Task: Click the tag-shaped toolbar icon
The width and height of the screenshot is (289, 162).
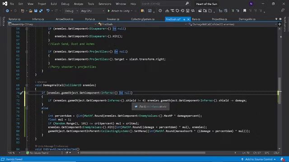Action: (177, 11)
